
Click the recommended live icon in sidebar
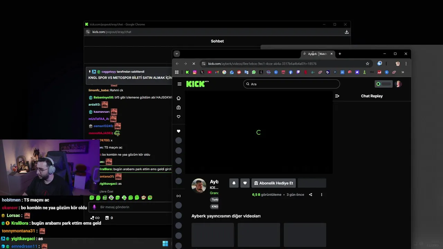[x=179, y=196]
